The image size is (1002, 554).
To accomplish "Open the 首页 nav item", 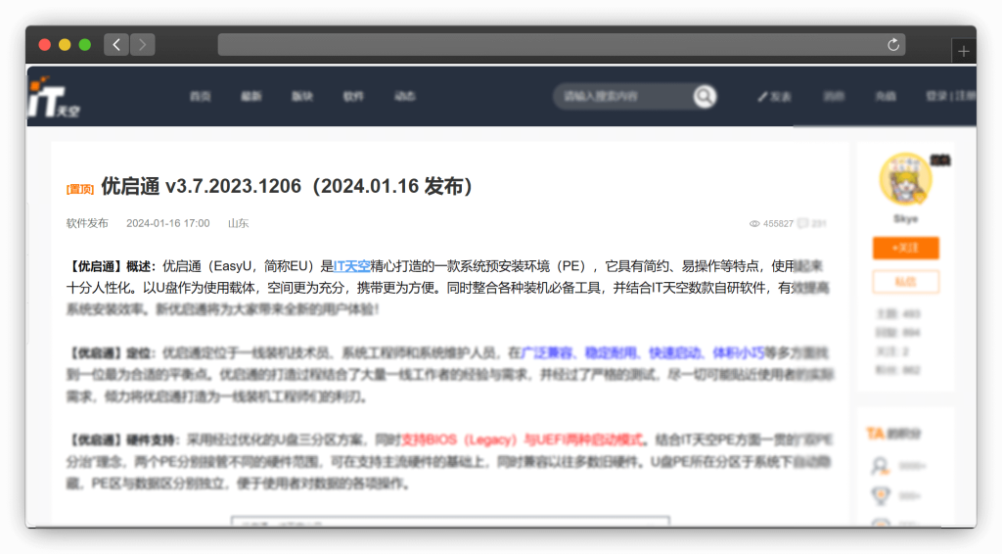I will (200, 97).
